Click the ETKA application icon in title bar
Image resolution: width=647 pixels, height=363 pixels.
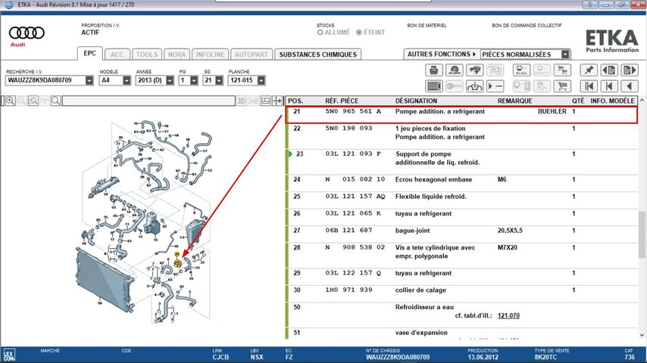(8, 5)
